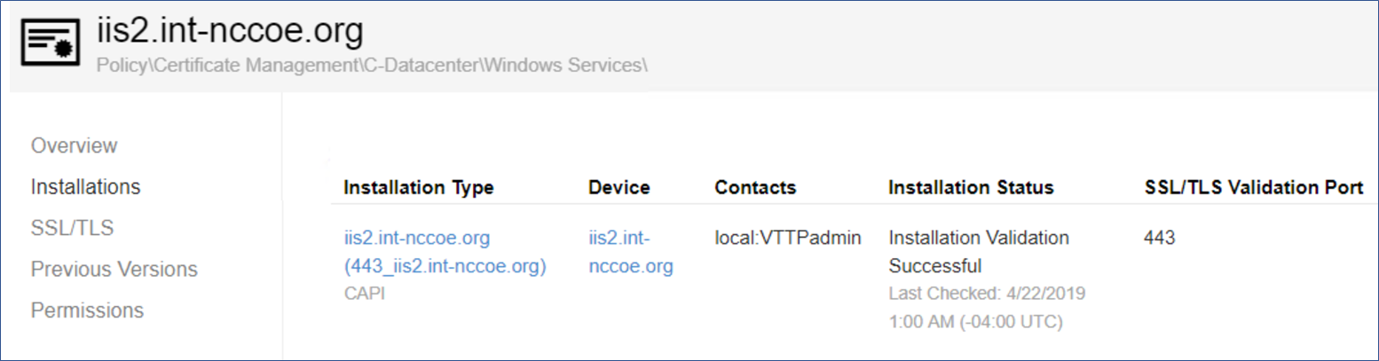Click the Installation Status column header
This screenshot has height=361, width=1379.
971,188
